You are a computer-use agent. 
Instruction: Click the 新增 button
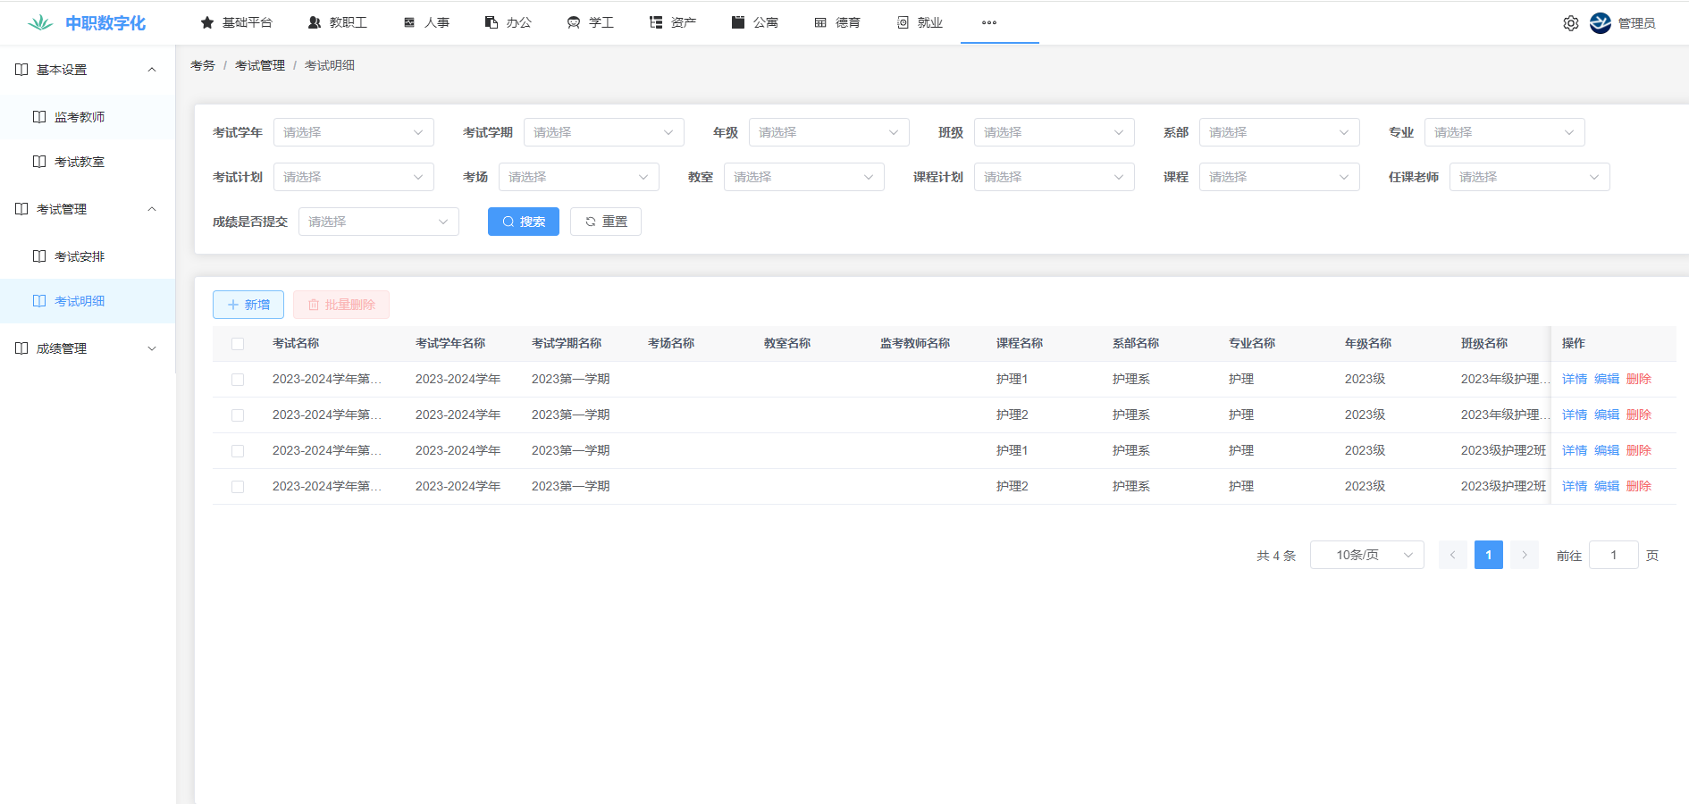248,305
